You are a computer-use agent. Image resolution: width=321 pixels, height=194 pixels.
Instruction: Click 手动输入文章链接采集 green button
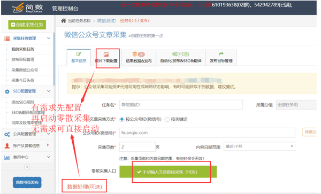tap(168, 172)
